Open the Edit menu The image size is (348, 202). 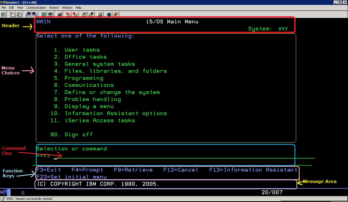11,8
